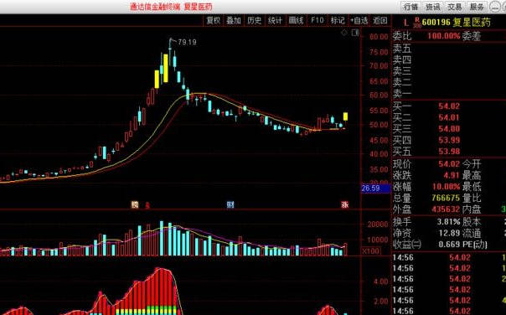
Task: Click the diamond icon above the price axis
Action: tap(344, 33)
